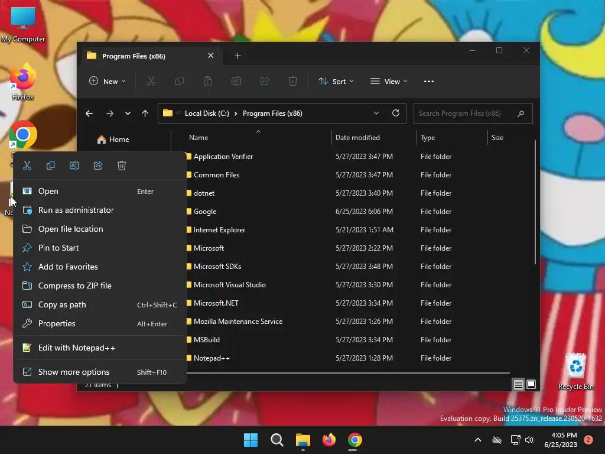Click the Up one level arrow

pos(145,113)
